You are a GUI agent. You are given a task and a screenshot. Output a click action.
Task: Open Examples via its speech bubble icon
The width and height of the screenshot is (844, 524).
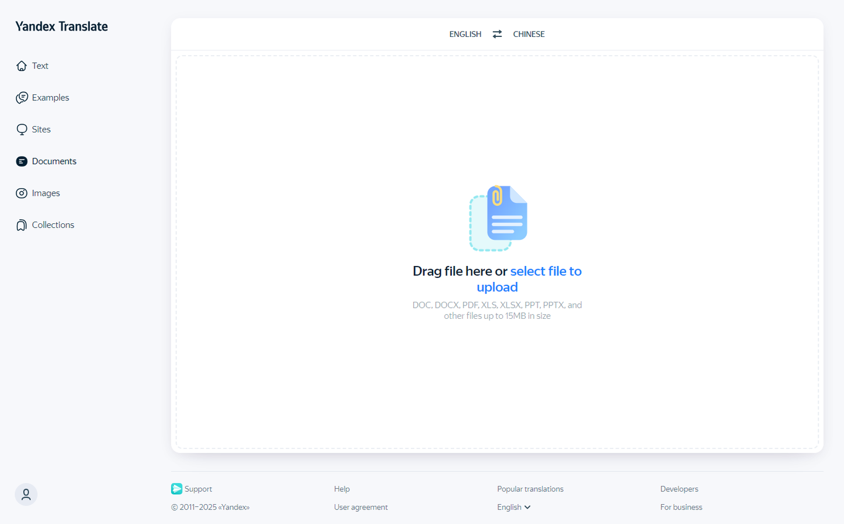(x=22, y=97)
